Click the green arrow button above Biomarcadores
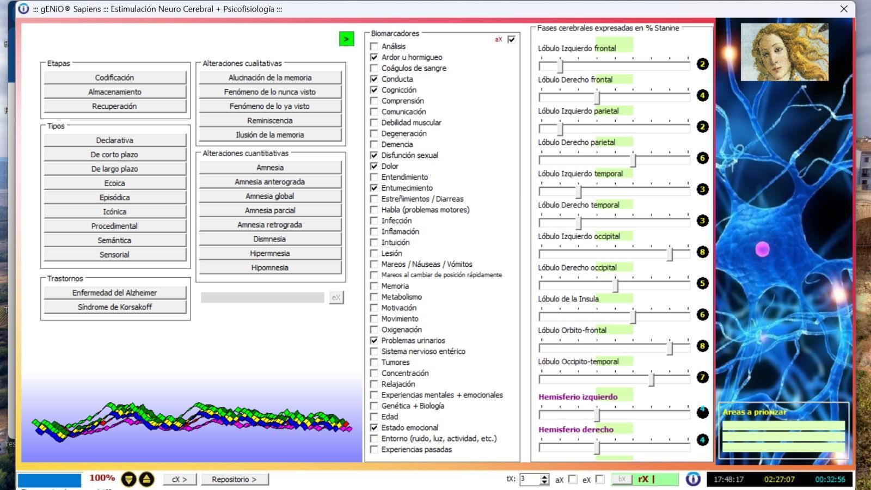The image size is (871, 490). click(x=346, y=39)
